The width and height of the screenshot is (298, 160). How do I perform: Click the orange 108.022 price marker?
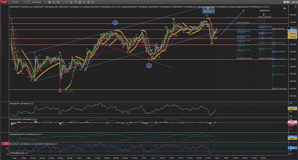point(293,37)
